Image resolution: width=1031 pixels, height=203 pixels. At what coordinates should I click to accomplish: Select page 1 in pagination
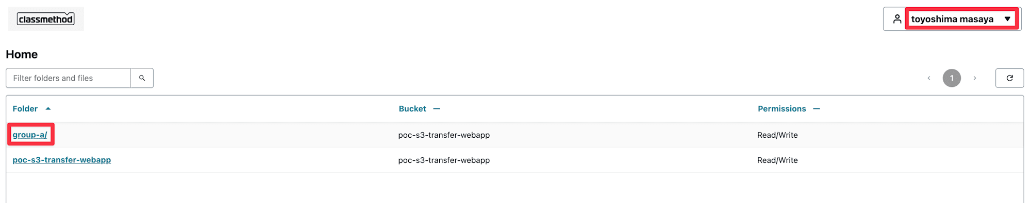tap(952, 78)
